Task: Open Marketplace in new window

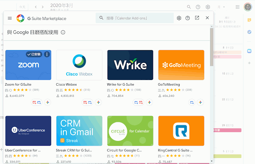Action: point(197,18)
